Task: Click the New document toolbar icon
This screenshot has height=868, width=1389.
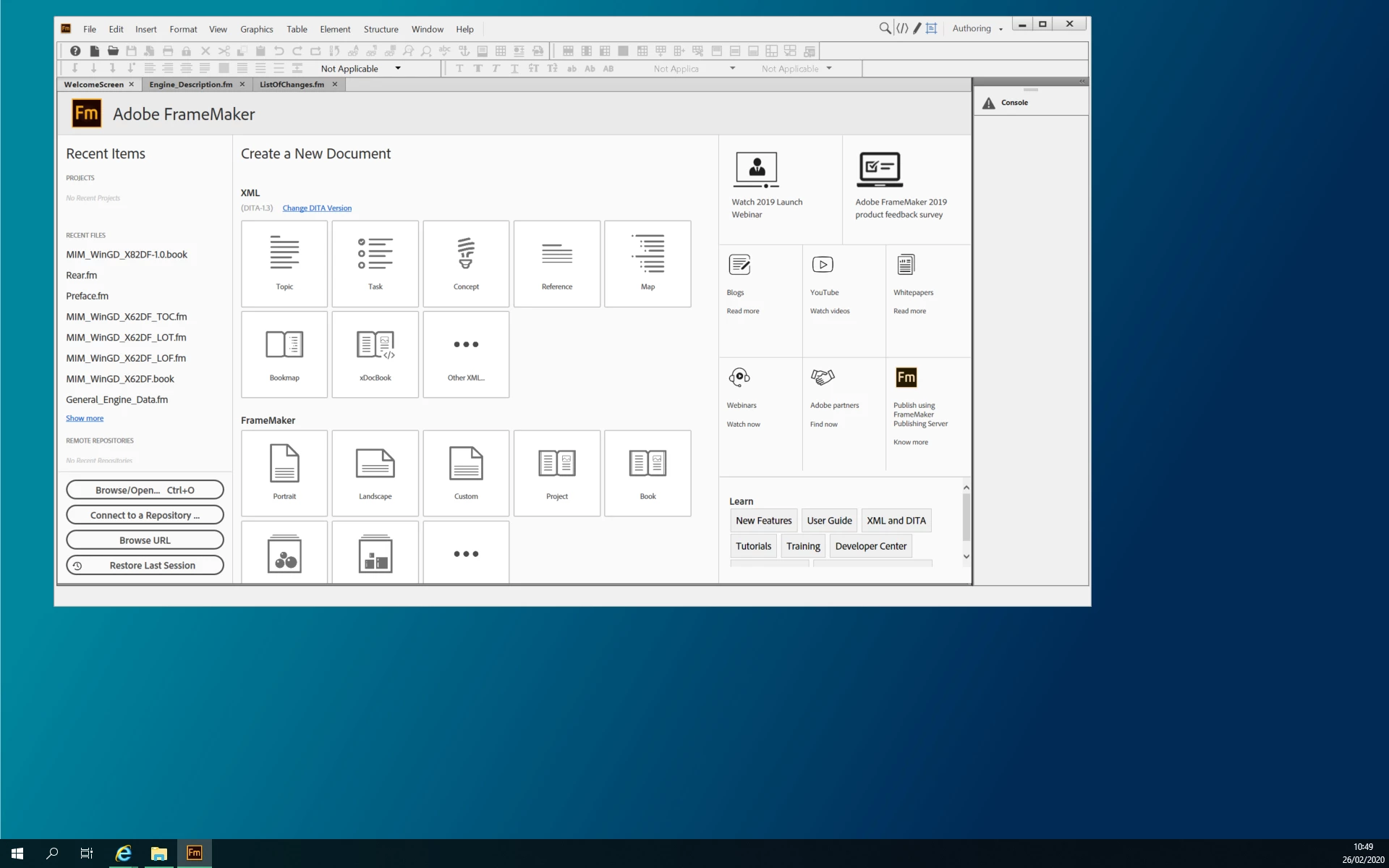Action: click(94, 51)
